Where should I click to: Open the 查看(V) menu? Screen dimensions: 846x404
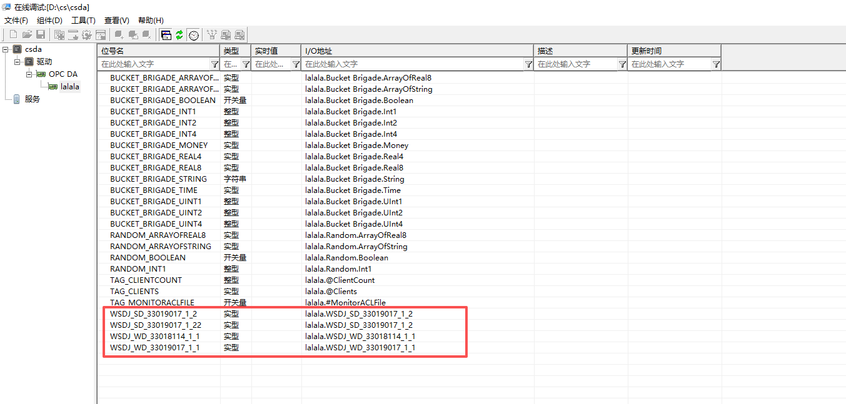point(117,21)
